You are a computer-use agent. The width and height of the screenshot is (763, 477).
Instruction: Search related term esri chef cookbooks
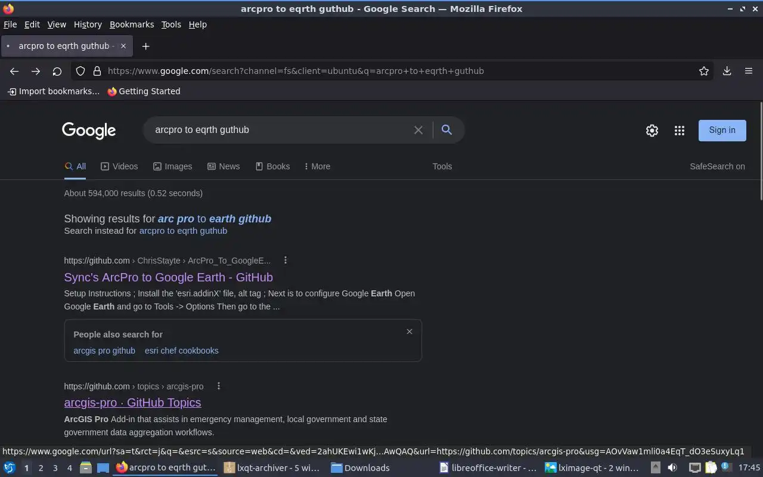click(x=181, y=351)
